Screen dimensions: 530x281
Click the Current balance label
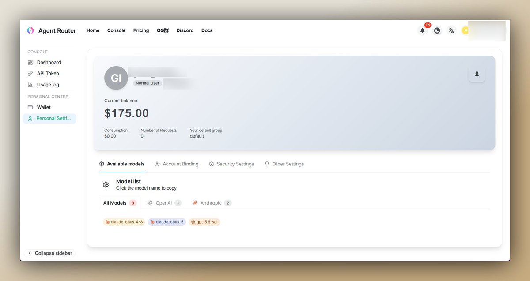[121, 101]
